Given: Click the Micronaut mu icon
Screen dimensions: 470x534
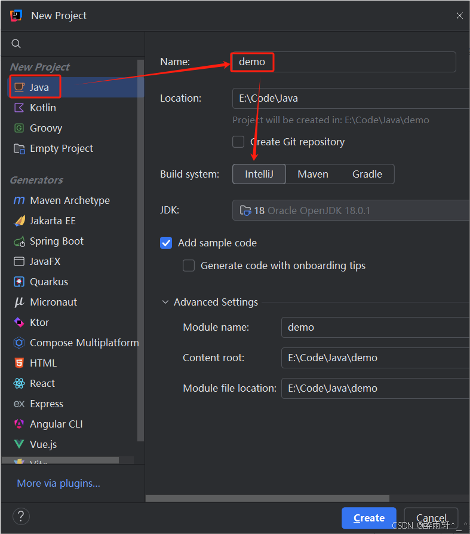Looking at the screenshot, I should coord(19,302).
